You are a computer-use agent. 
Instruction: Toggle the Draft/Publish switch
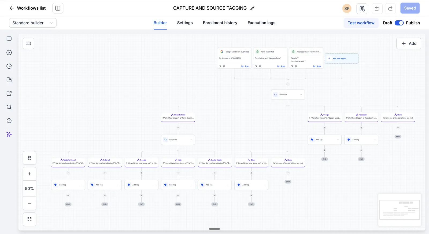(x=399, y=23)
